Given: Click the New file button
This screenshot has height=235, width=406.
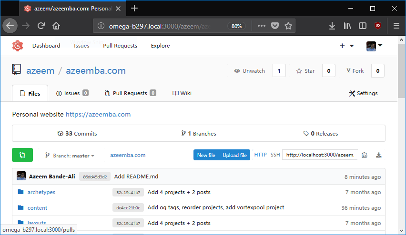Looking at the screenshot, I should [206, 155].
